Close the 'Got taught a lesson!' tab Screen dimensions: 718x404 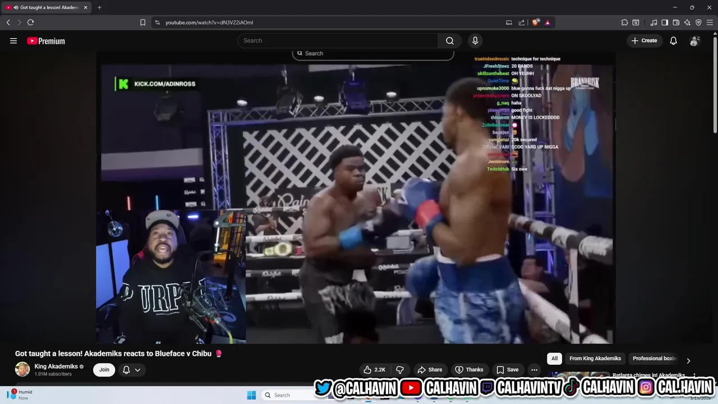[x=86, y=7]
